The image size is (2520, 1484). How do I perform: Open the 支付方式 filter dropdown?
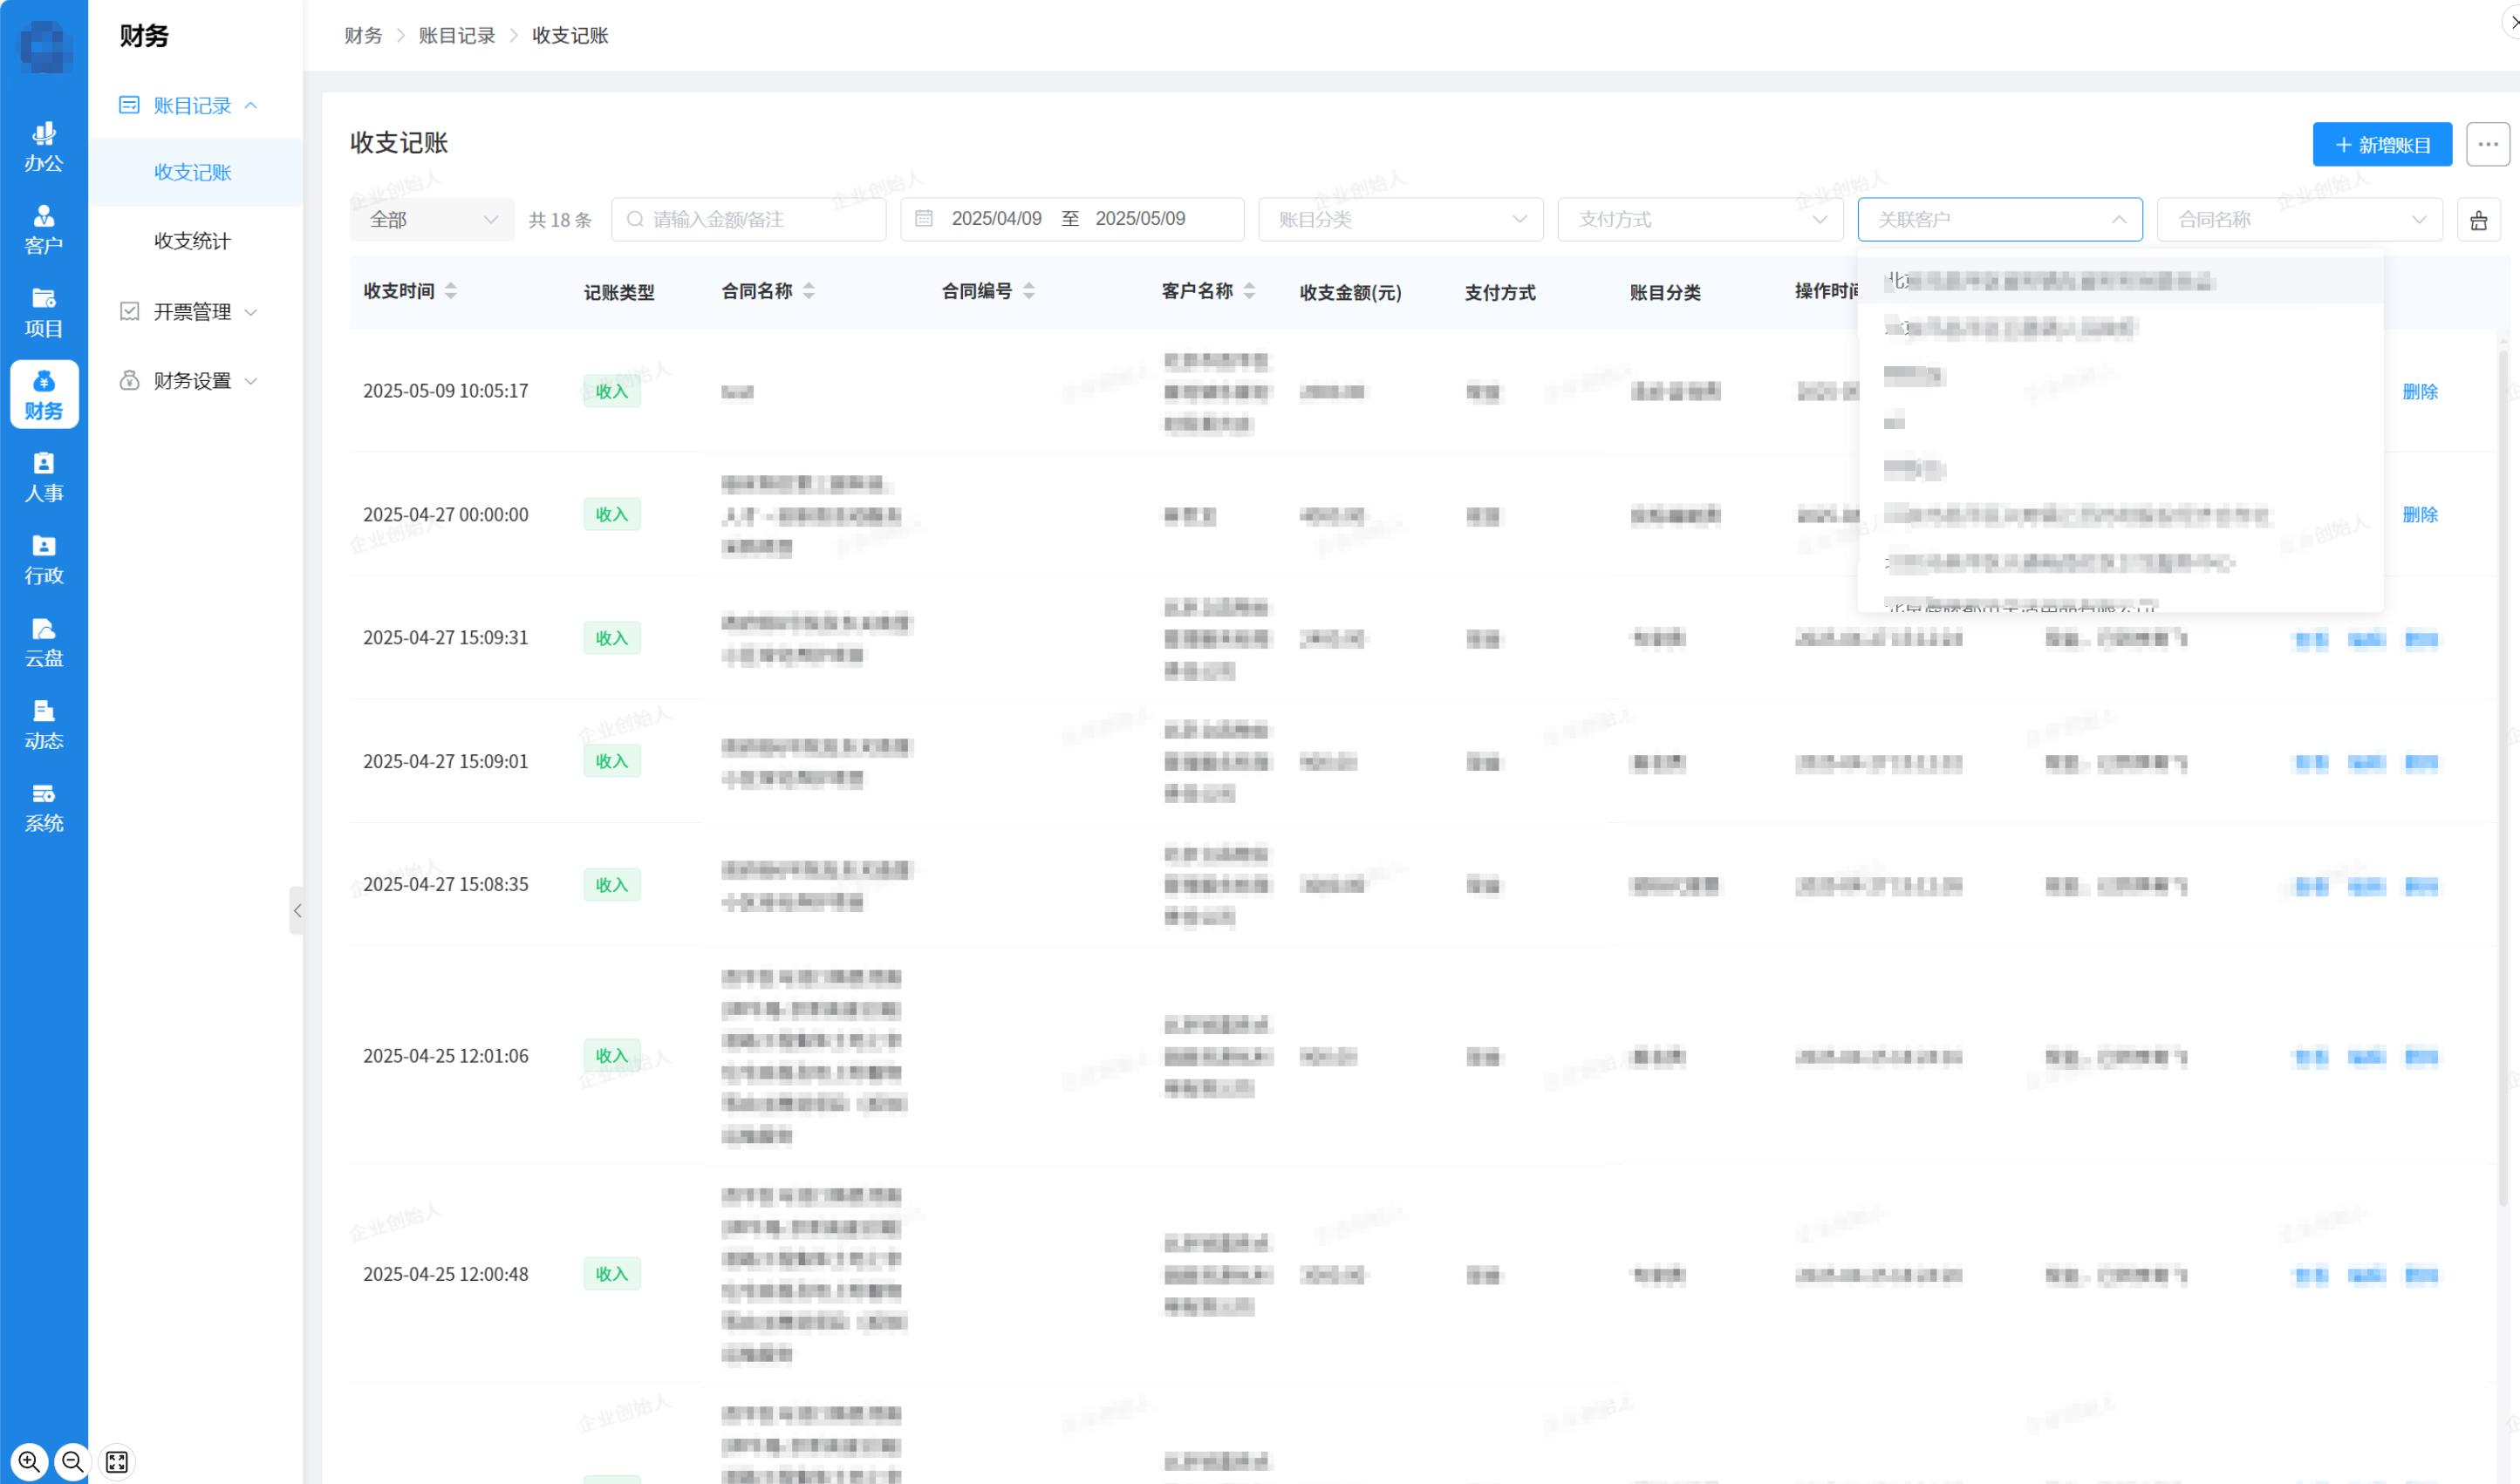(x=1700, y=219)
